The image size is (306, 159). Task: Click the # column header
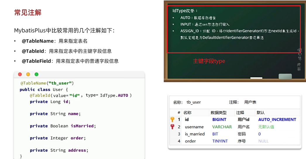pos(179,113)
